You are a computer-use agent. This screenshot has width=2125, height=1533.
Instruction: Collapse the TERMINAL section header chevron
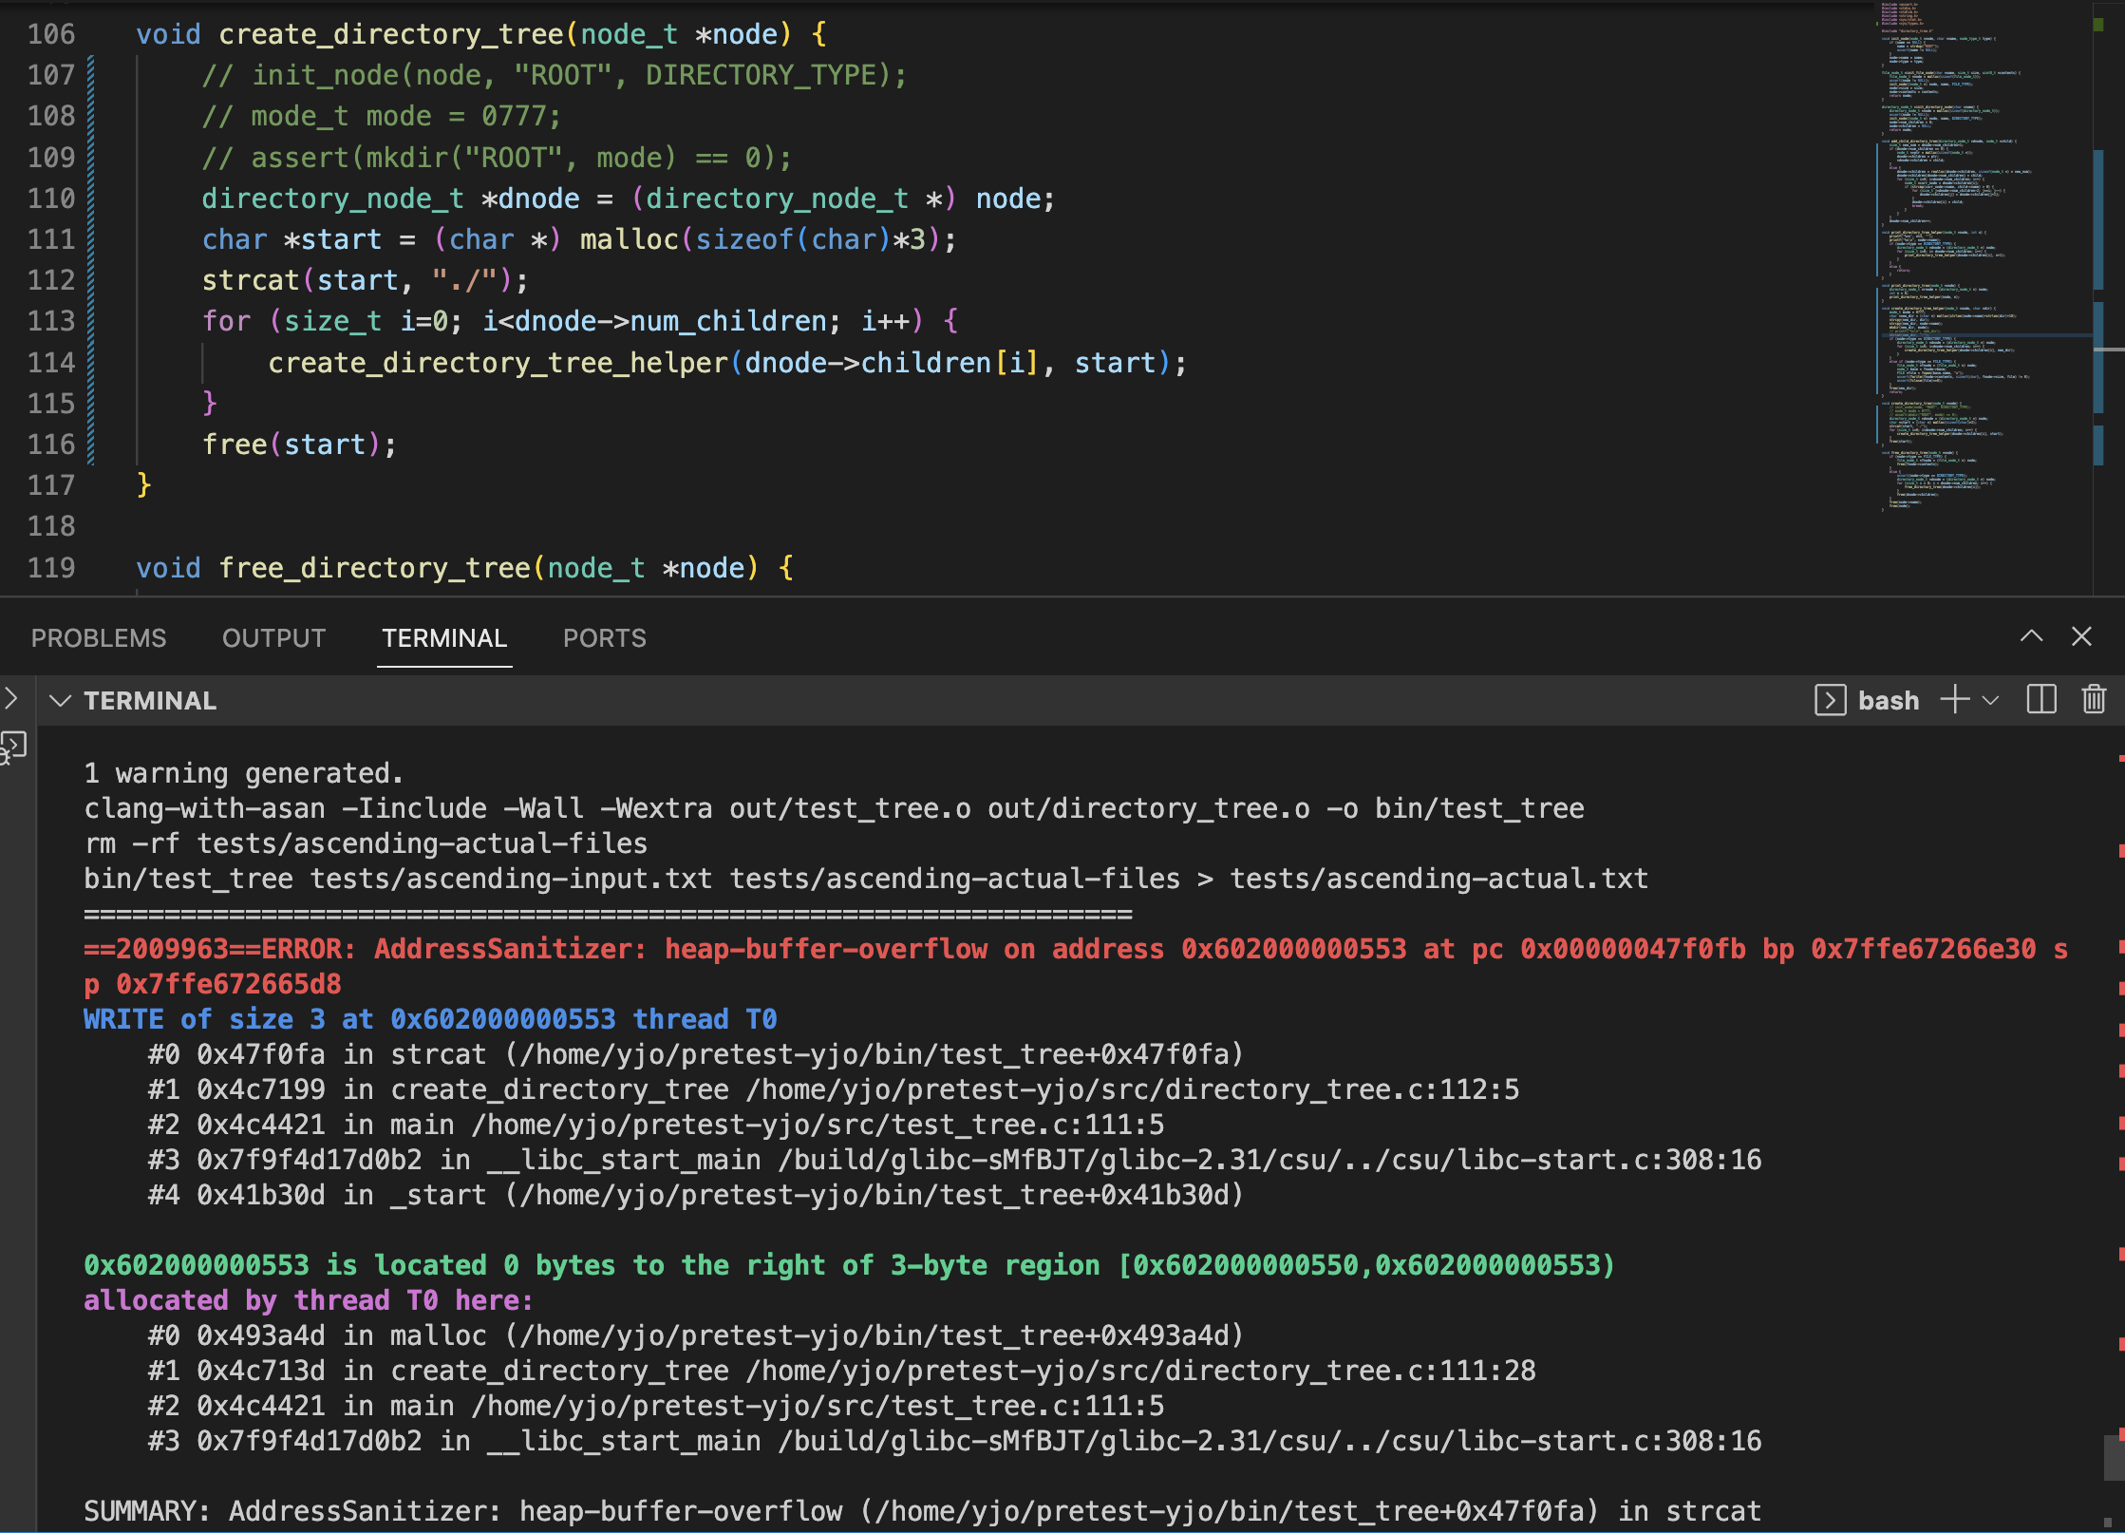click(61, 701)
